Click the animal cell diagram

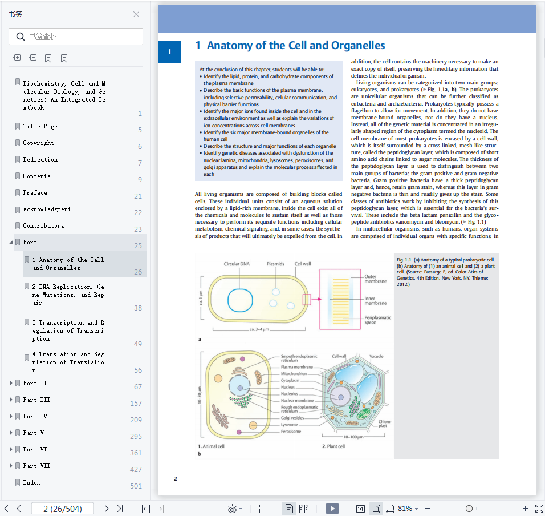[x=237, y=394]
